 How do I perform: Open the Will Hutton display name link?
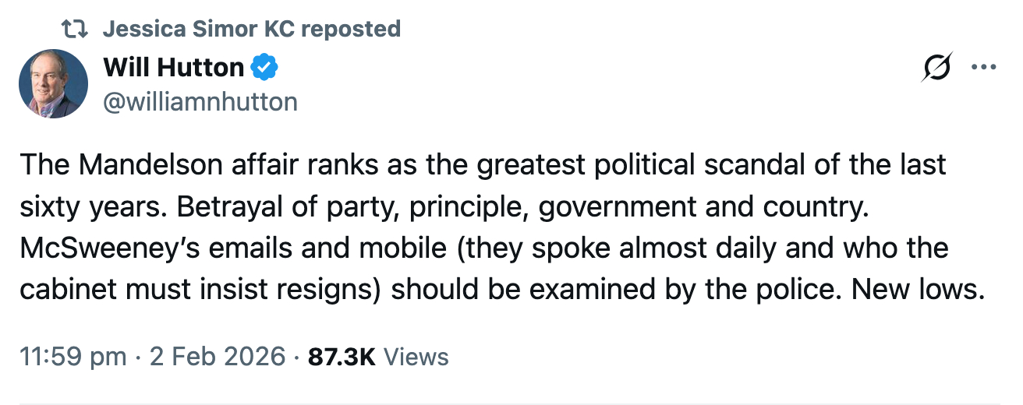(173, 68)
